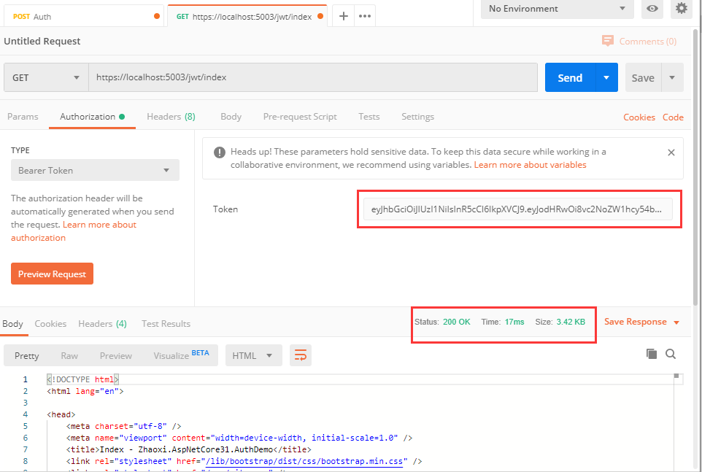Dismiss the Heads up warning banner
This screenshot has width=702, height=472.
[x=671, y=152]
